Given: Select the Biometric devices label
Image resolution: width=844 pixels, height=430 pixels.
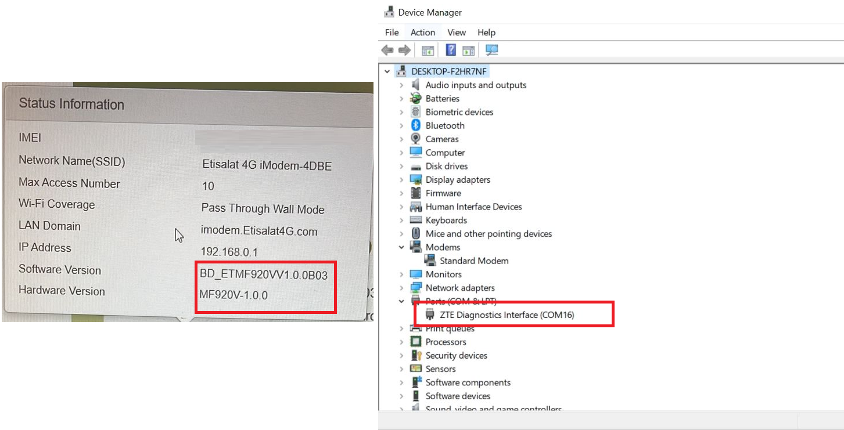Looking at the screenshot, I should point(459,112).
